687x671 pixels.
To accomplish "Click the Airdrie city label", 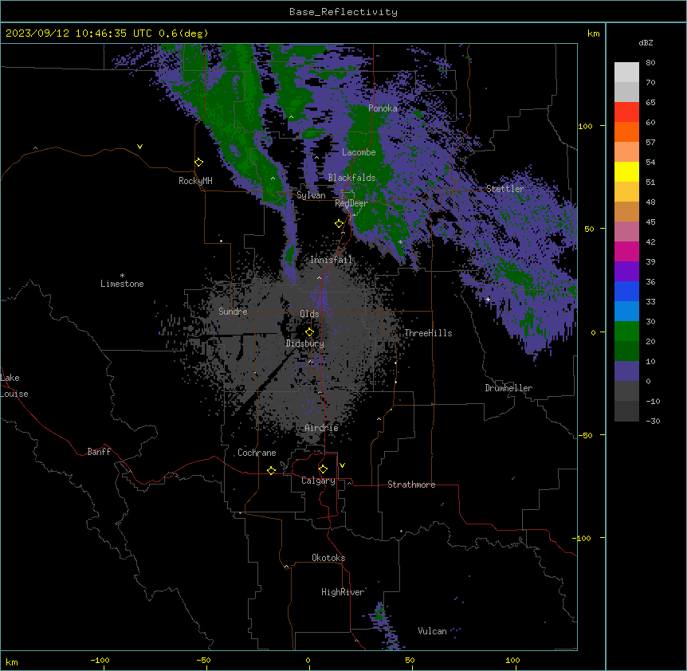I will [x=322, y=428].
